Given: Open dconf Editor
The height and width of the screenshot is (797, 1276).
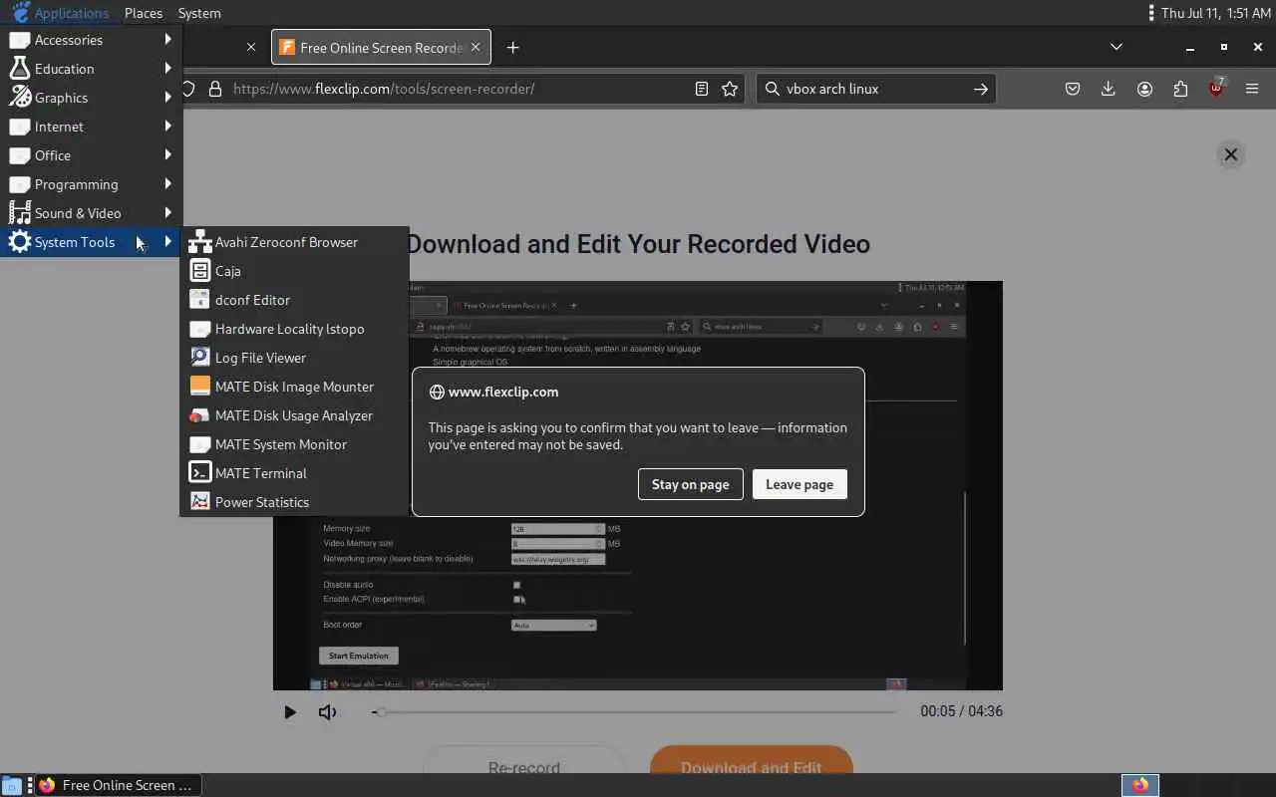Looking at the screenshot, I should coord(294,300).
